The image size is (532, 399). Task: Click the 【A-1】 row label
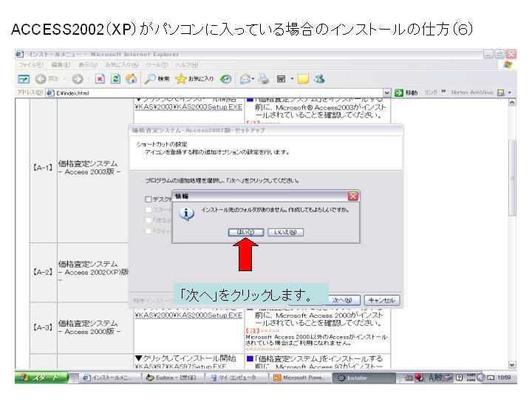[43, 168]
